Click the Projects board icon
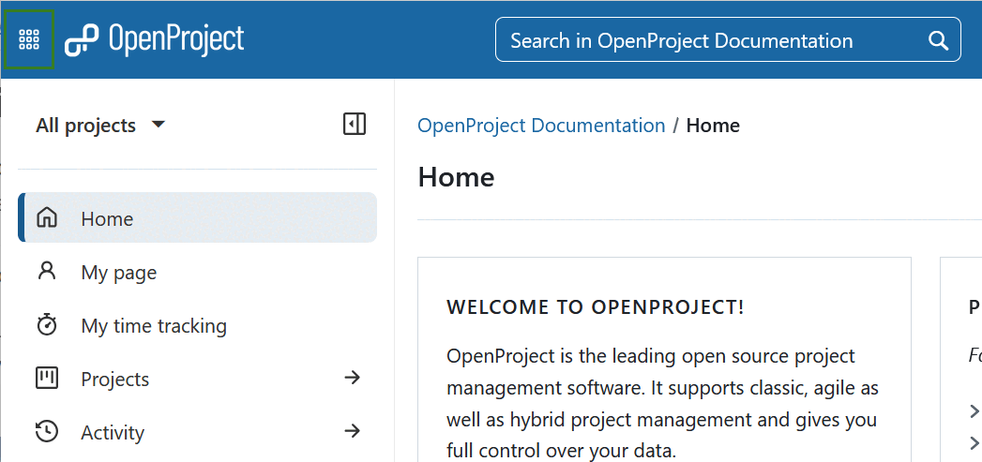This screenshot has height=462, width=982. 46,379
